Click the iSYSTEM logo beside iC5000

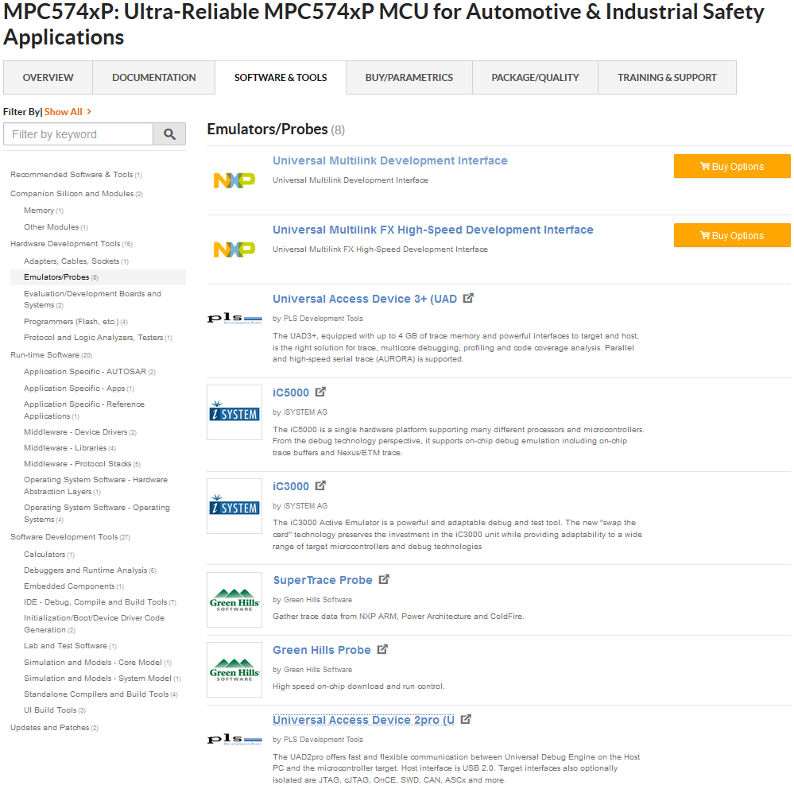pos(234,412)
